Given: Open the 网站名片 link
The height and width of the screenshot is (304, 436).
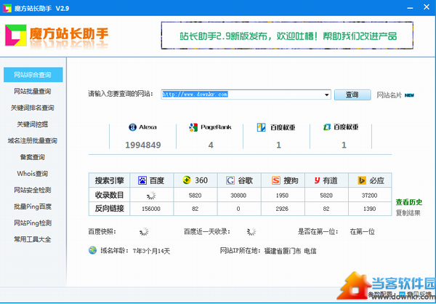Looking at the screenshot, I should coord(389,95).
